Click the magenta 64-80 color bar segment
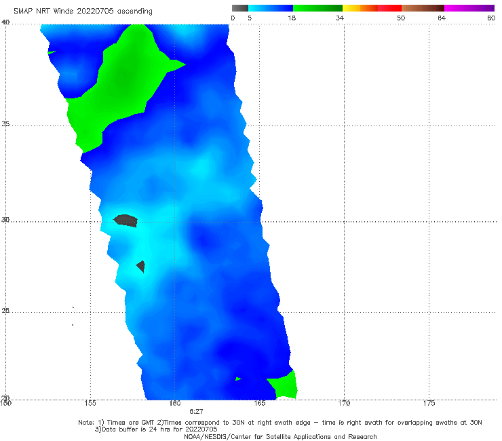Screen dimensions: 502x441 click(x=469, y=8)
